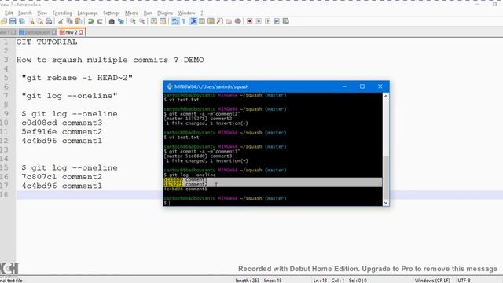Close the new 2 tab
This screenshot has width=503, height=283.
click(x=81, y=32)
